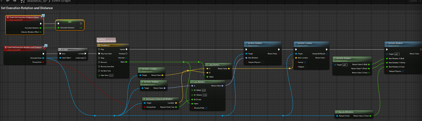The height and width of the screenshot is (121, 422).
Task: Click the Executed Actor output pin
Action: (x=43, y=58)
